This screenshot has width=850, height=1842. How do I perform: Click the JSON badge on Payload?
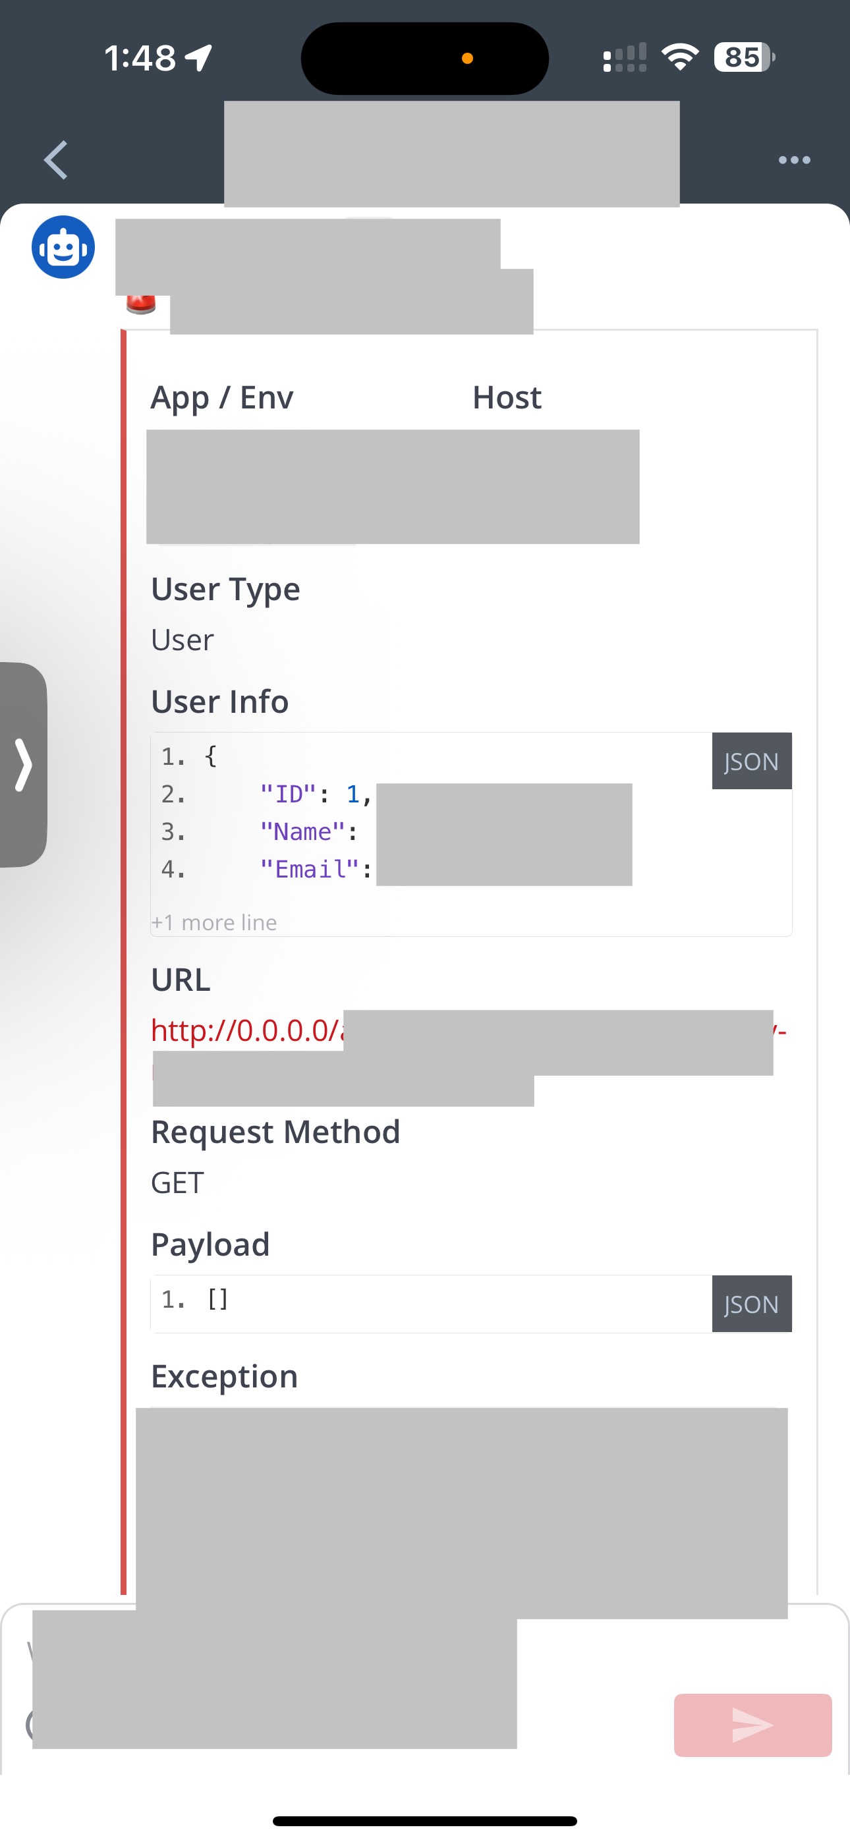pyautogui.click(x=751, y=1304)
